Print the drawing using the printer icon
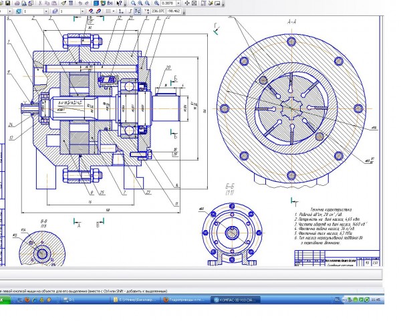 point(17,3)
